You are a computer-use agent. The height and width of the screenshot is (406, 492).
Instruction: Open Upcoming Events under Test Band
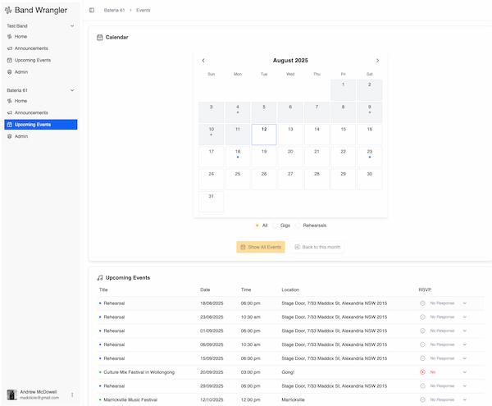click(x=32, y=60)
